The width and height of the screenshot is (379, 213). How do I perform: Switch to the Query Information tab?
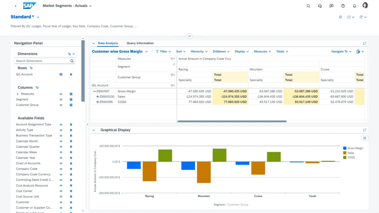click(x=140, y=43)
